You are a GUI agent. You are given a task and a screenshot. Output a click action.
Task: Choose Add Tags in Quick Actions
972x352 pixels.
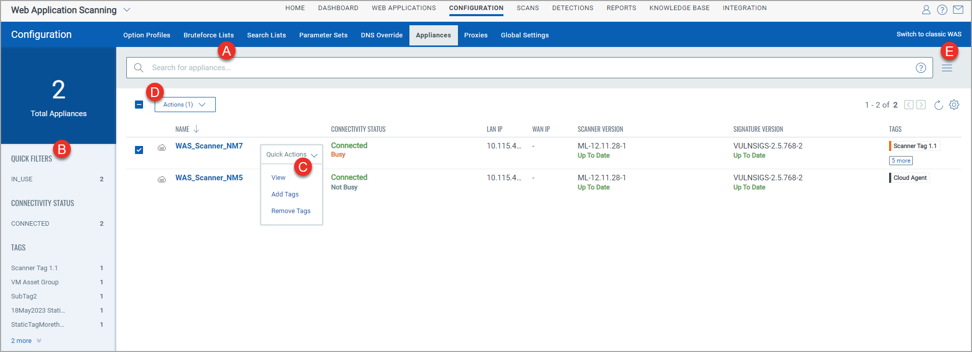coord(285,194)
